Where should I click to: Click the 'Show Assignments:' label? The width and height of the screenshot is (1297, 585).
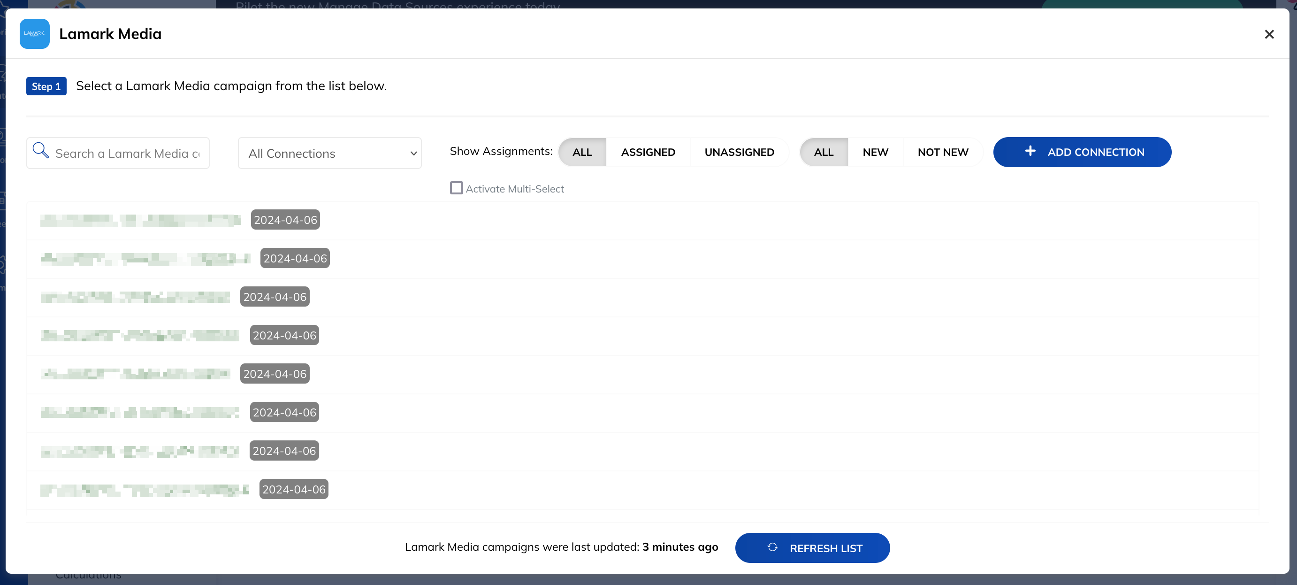(501, 151)
